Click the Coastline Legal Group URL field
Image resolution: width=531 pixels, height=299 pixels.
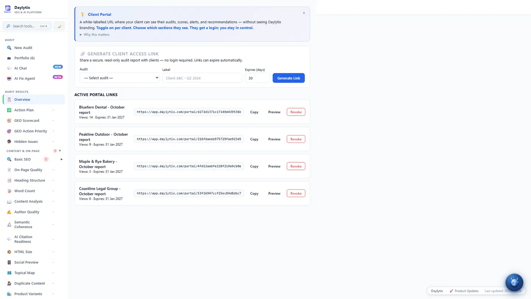[x=189, y=193]
